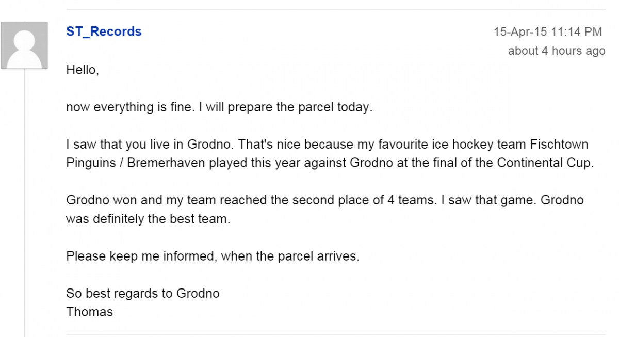Click the 15-Apr-15 11:14 PM timestamp
The image size is (619, 337).
(x=547, y=32)
